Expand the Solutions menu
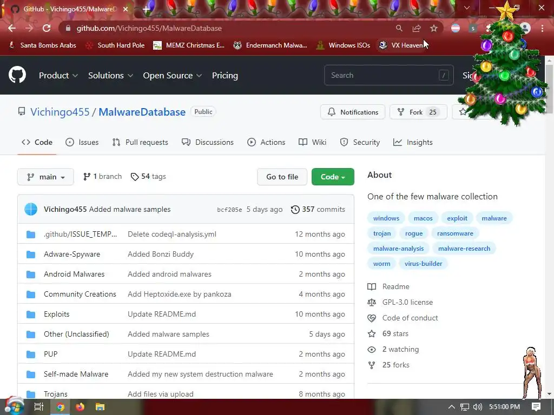Image resolution: width=554 pixels, height=415 pixels. tap(110, 76)
